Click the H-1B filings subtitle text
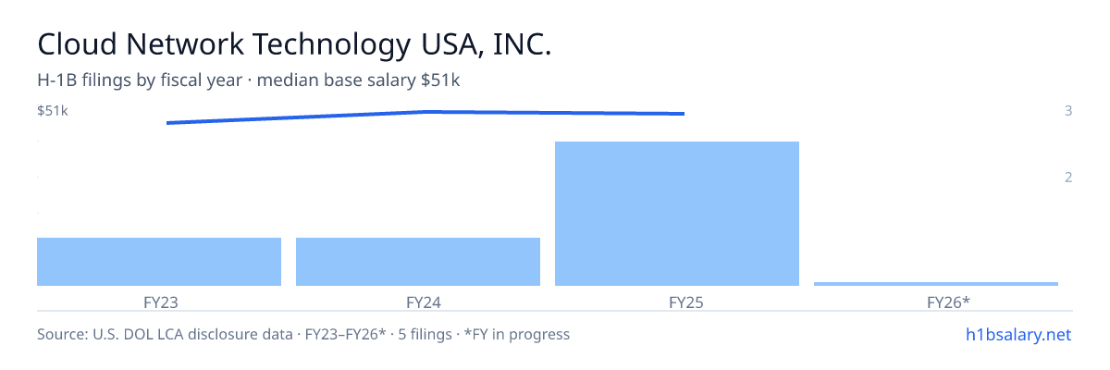The width and height of the screenshot is (1110, 370). click(249, 80)
